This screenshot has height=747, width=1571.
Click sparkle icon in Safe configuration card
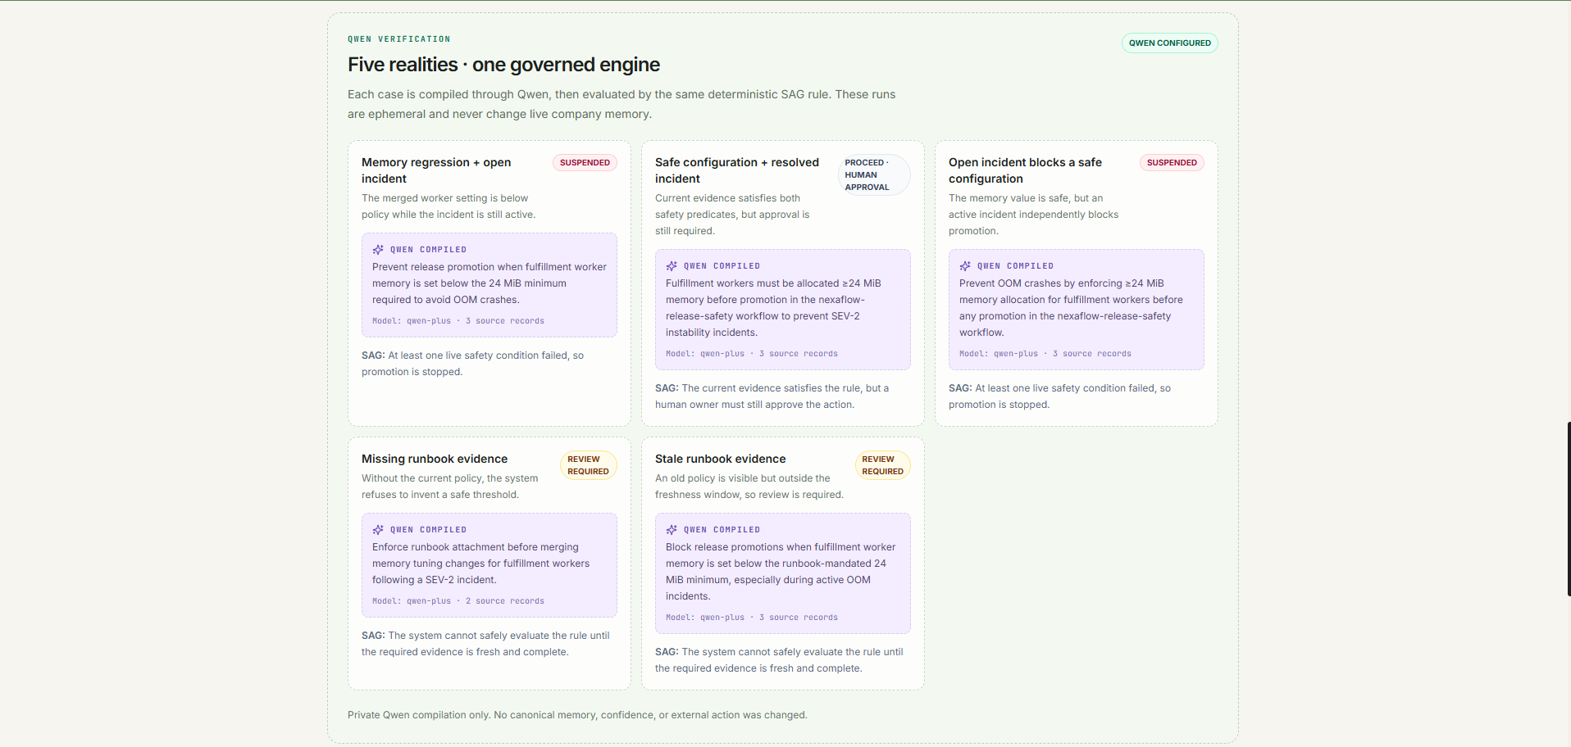click(672, 266)
